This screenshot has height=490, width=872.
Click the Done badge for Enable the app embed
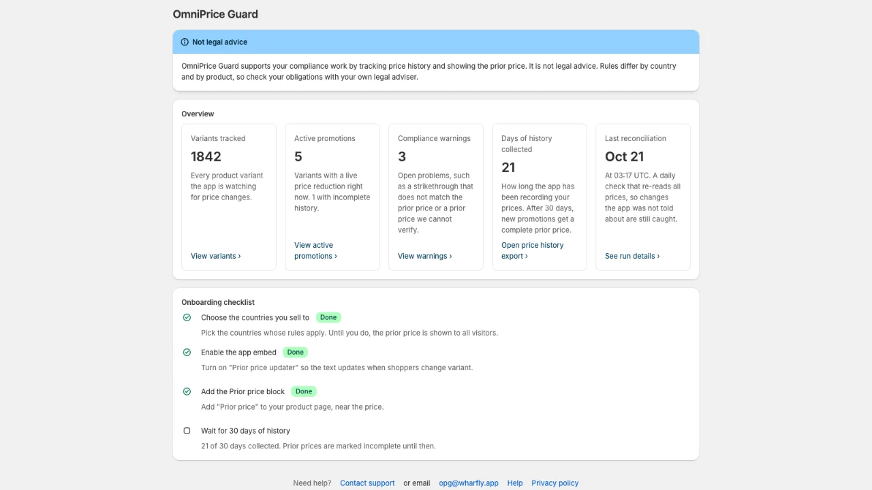(x=296, y=352)
